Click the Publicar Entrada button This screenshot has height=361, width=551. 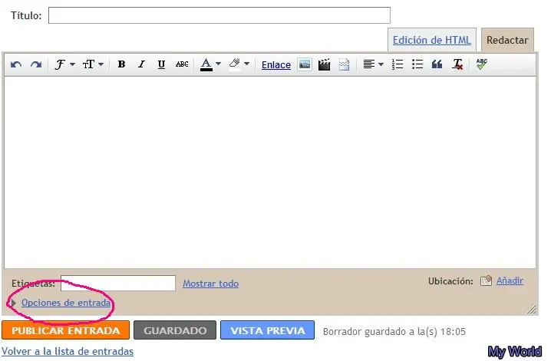point(66,330)
